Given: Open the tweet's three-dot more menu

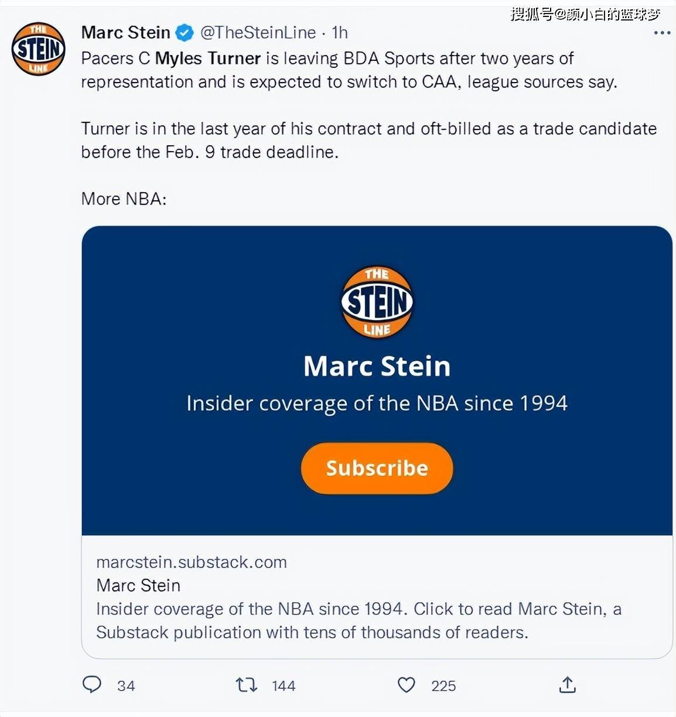Looking at the screenshot, I should tap(662, 33).
